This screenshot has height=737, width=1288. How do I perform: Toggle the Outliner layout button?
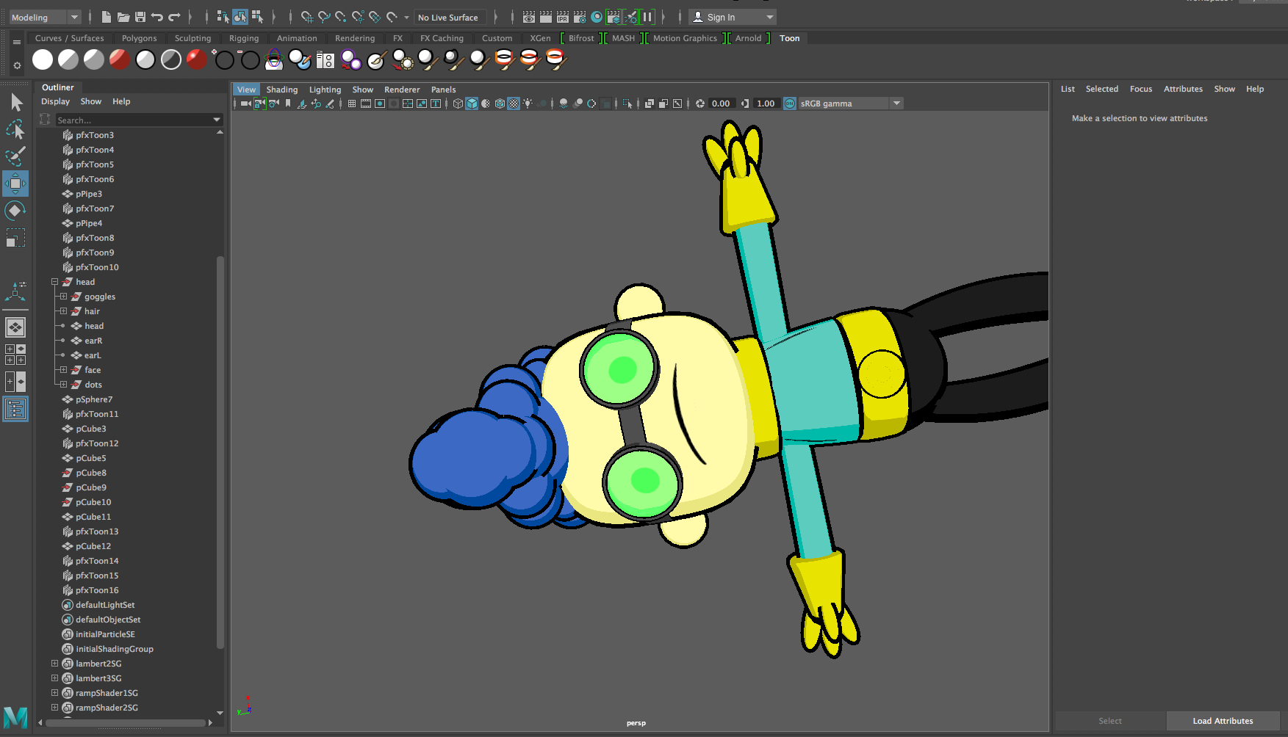coord(15,409)
